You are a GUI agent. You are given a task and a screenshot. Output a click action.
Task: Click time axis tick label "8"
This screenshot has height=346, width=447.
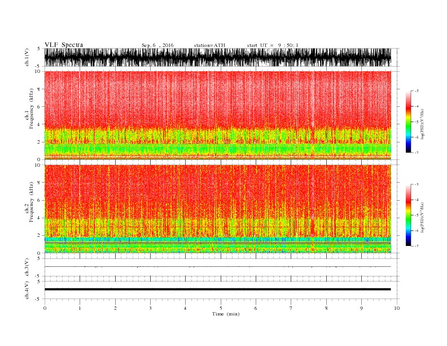pyautogui.click(x=326, y=308)
